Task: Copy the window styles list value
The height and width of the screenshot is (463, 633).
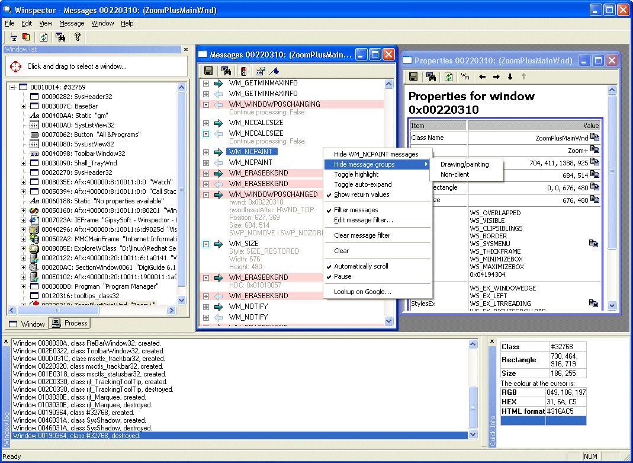Action: pos(593,243)
